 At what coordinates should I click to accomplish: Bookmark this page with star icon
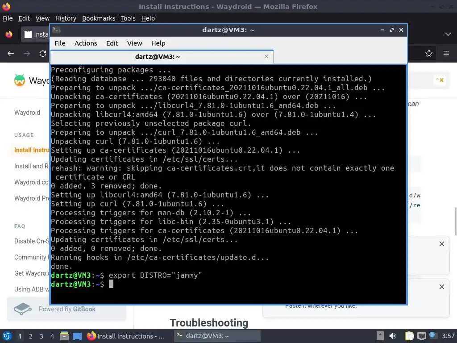click(429, 54)
